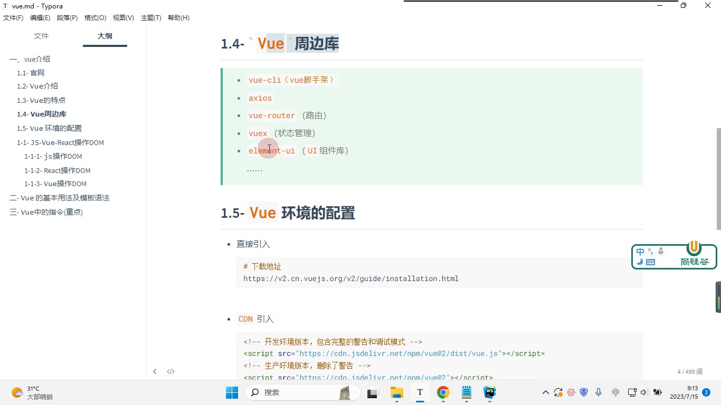
Task: Switch input method via tray 中 icon
Action: pos(615,392)
